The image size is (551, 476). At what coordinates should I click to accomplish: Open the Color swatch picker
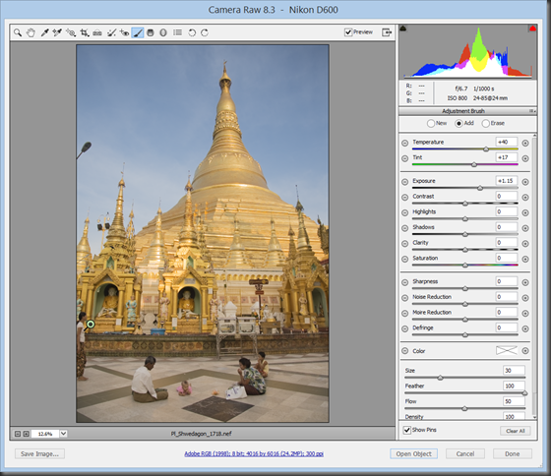click(x=507, y=350)
